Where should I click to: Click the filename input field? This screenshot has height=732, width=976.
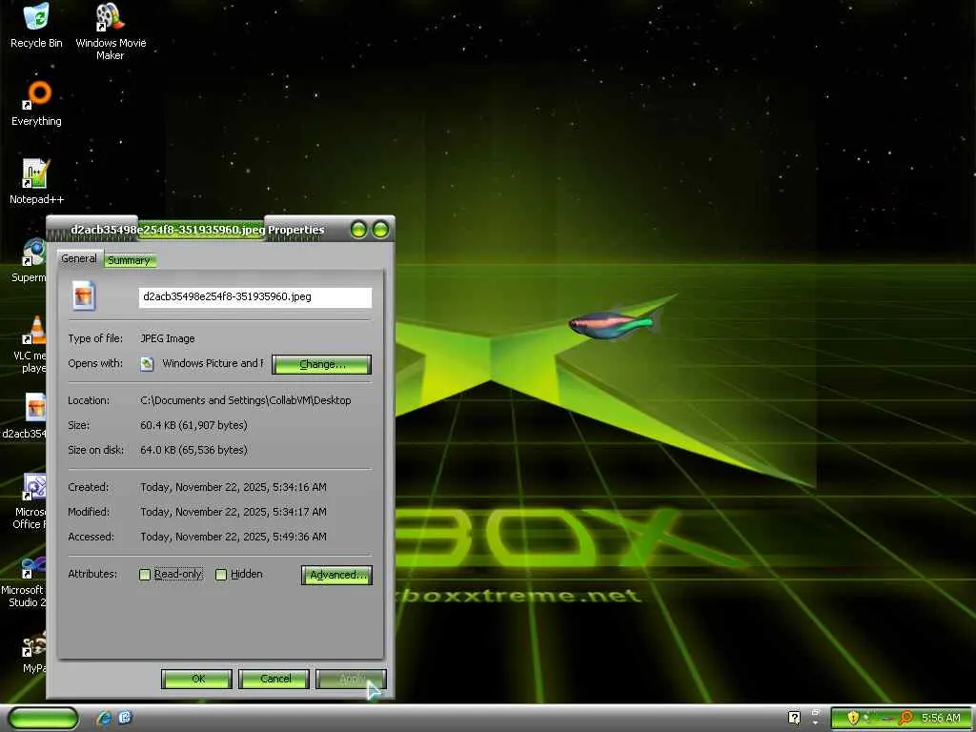pyautogui.click(x=255, y=297)
